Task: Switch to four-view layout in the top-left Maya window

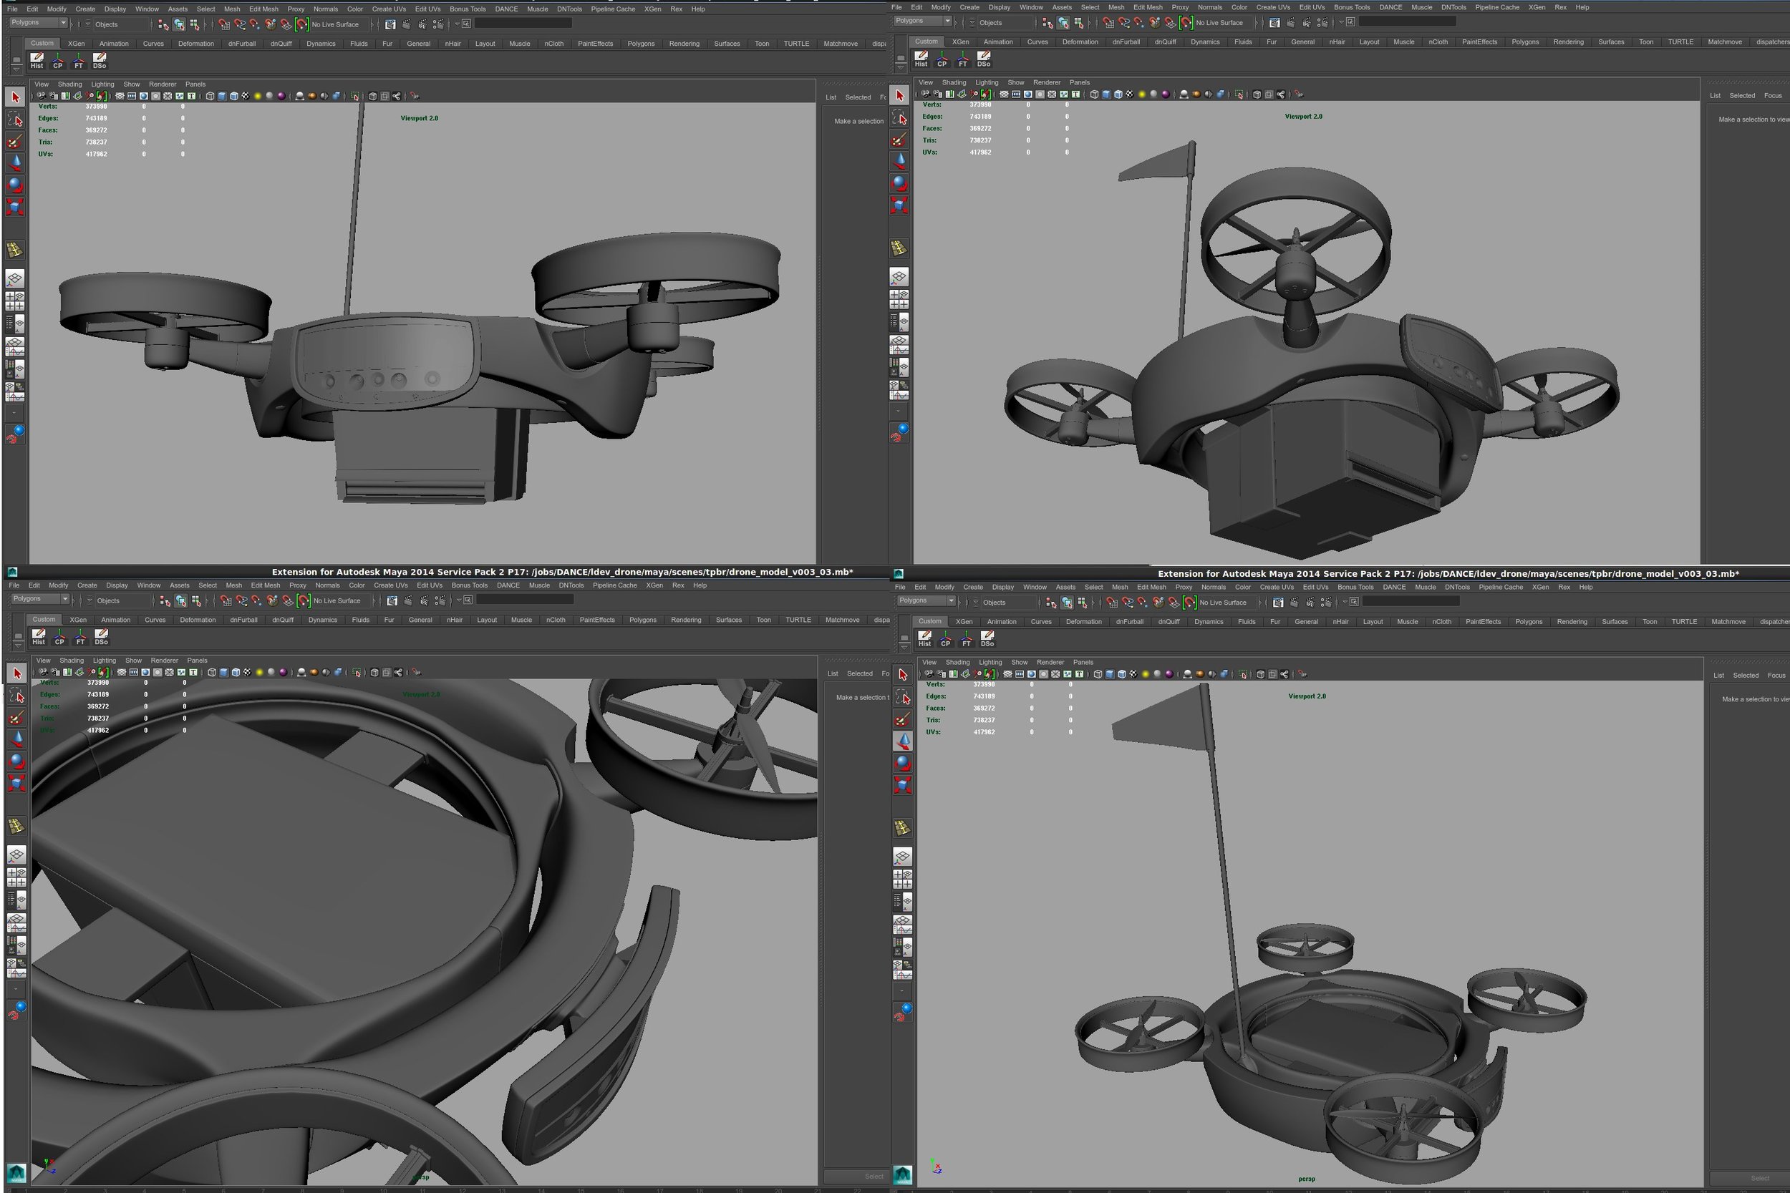Action: click(x=14, y=301)
